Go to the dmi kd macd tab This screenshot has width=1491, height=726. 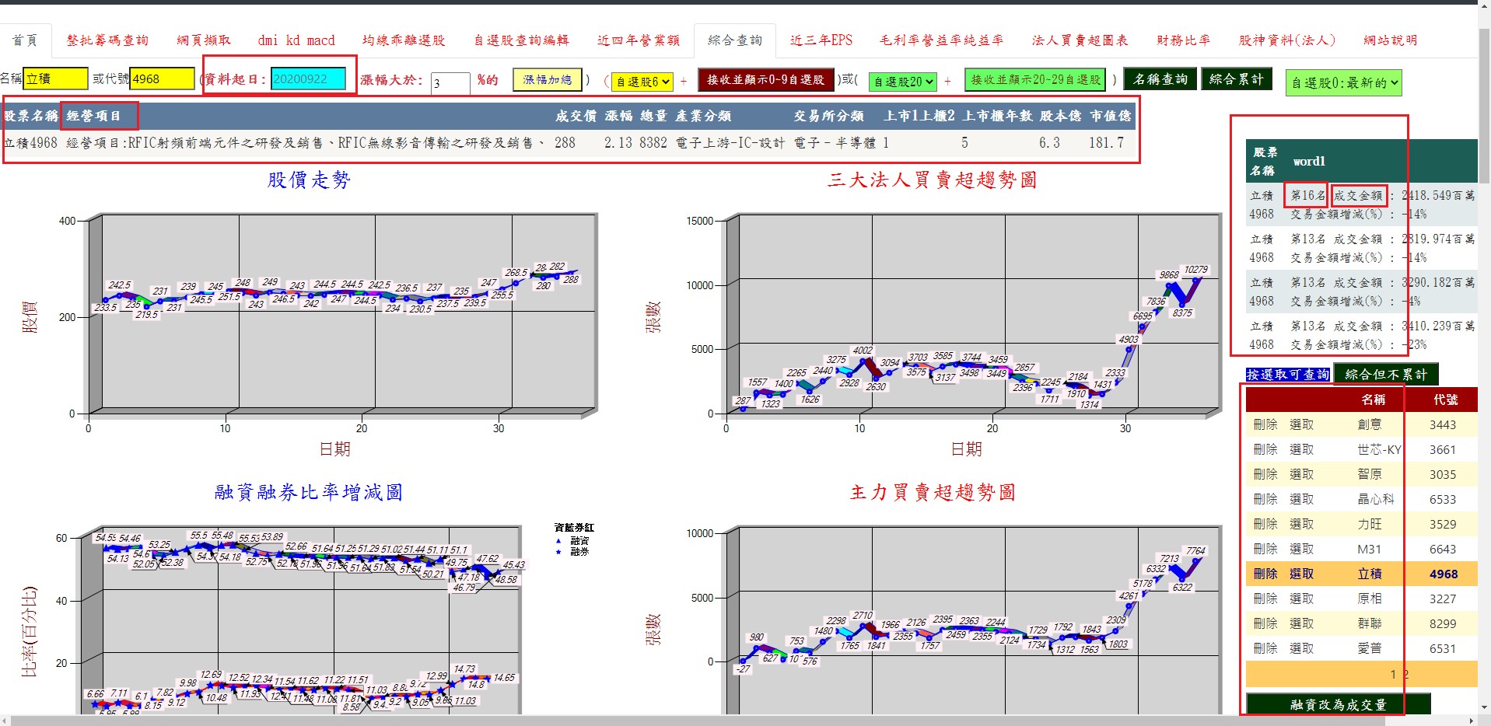[x=296, y=40]
